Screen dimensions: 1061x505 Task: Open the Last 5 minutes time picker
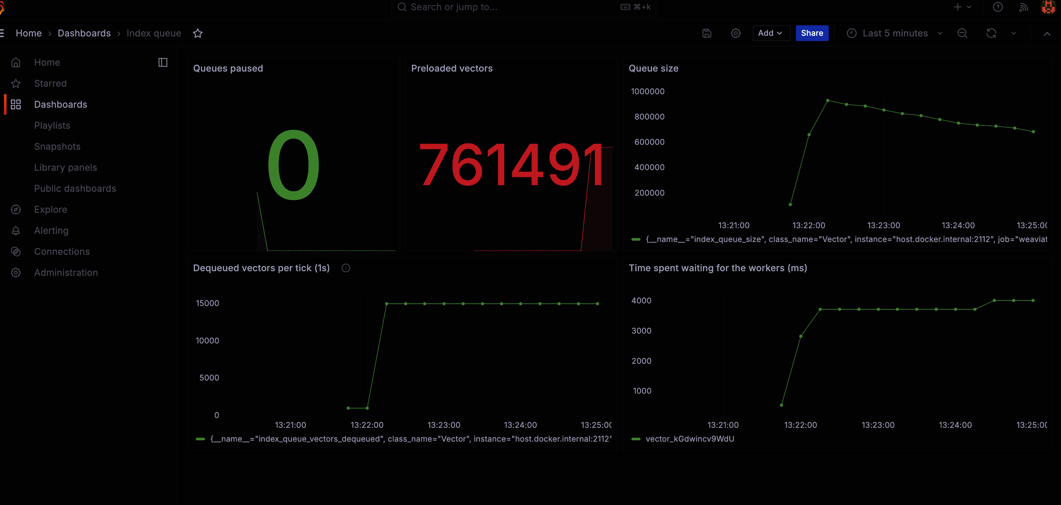[x=894, y=33]
